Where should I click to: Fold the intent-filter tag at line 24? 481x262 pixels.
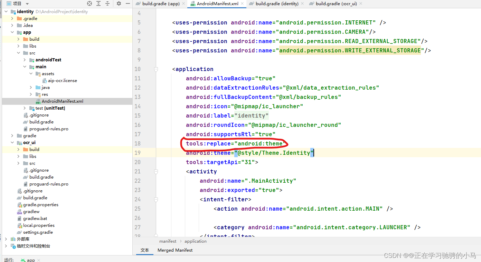click(x=156, y=200)
